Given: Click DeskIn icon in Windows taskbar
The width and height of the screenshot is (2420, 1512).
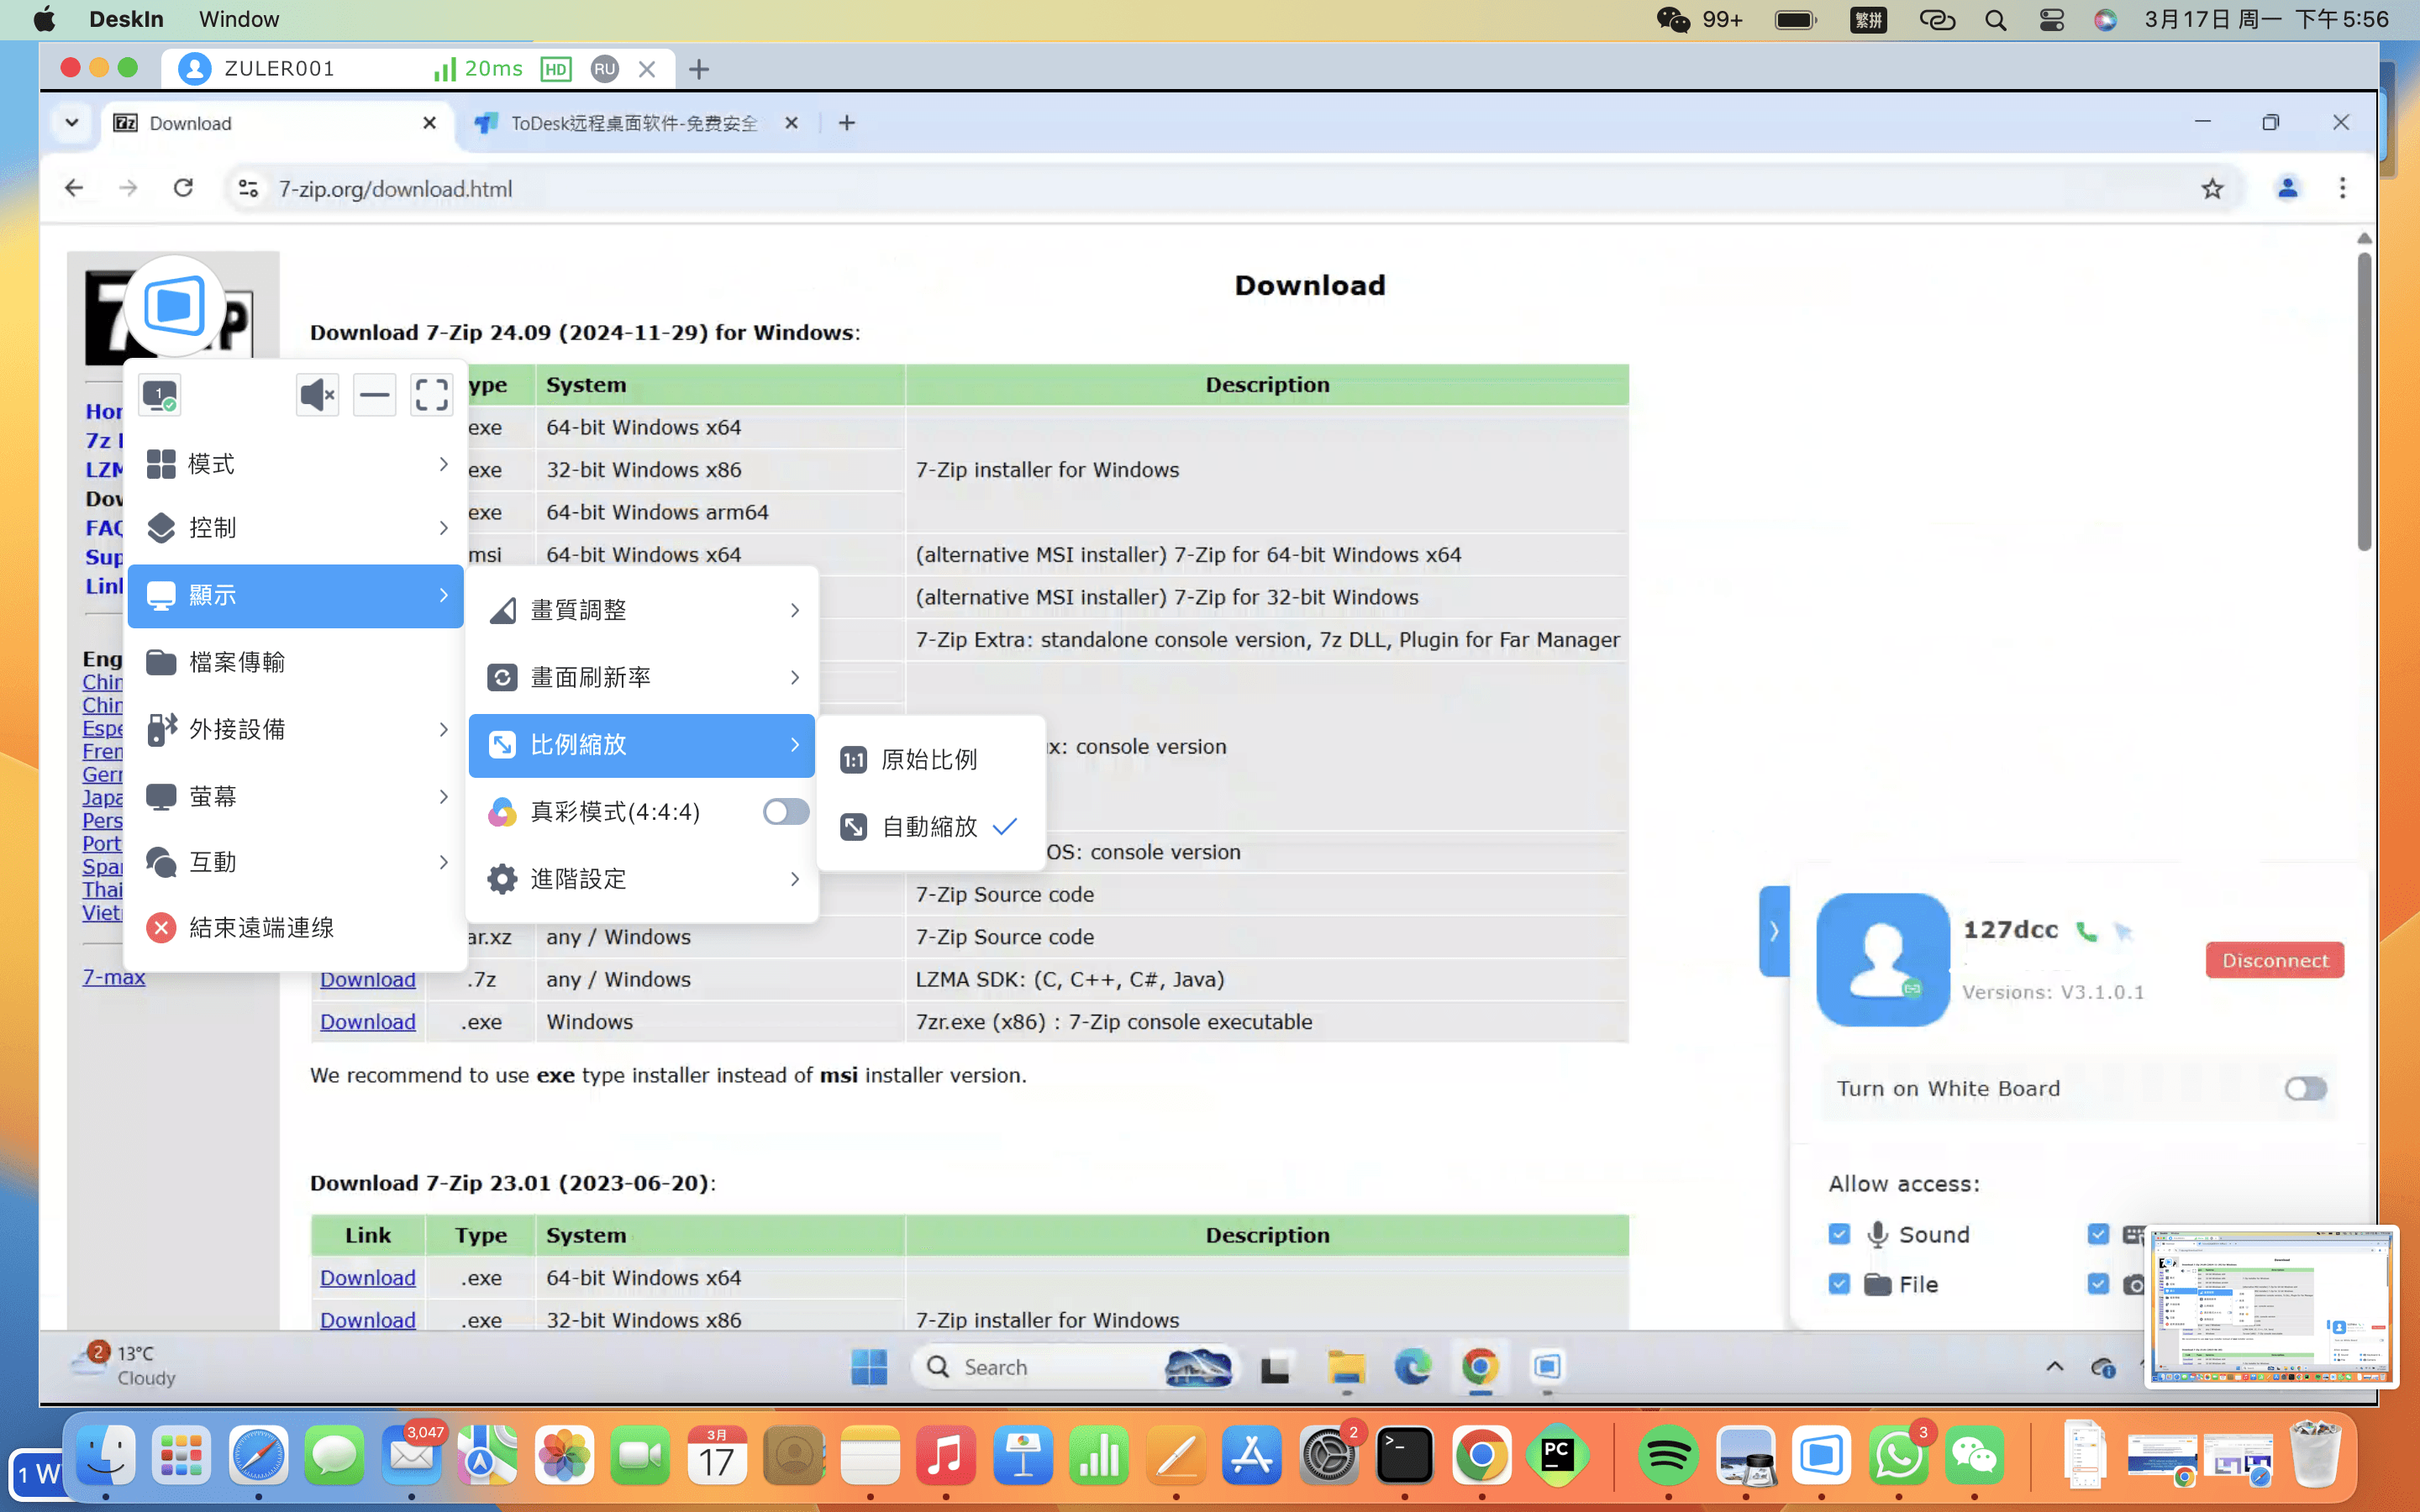Looking at the screenshot, I should (1547, 1367).
